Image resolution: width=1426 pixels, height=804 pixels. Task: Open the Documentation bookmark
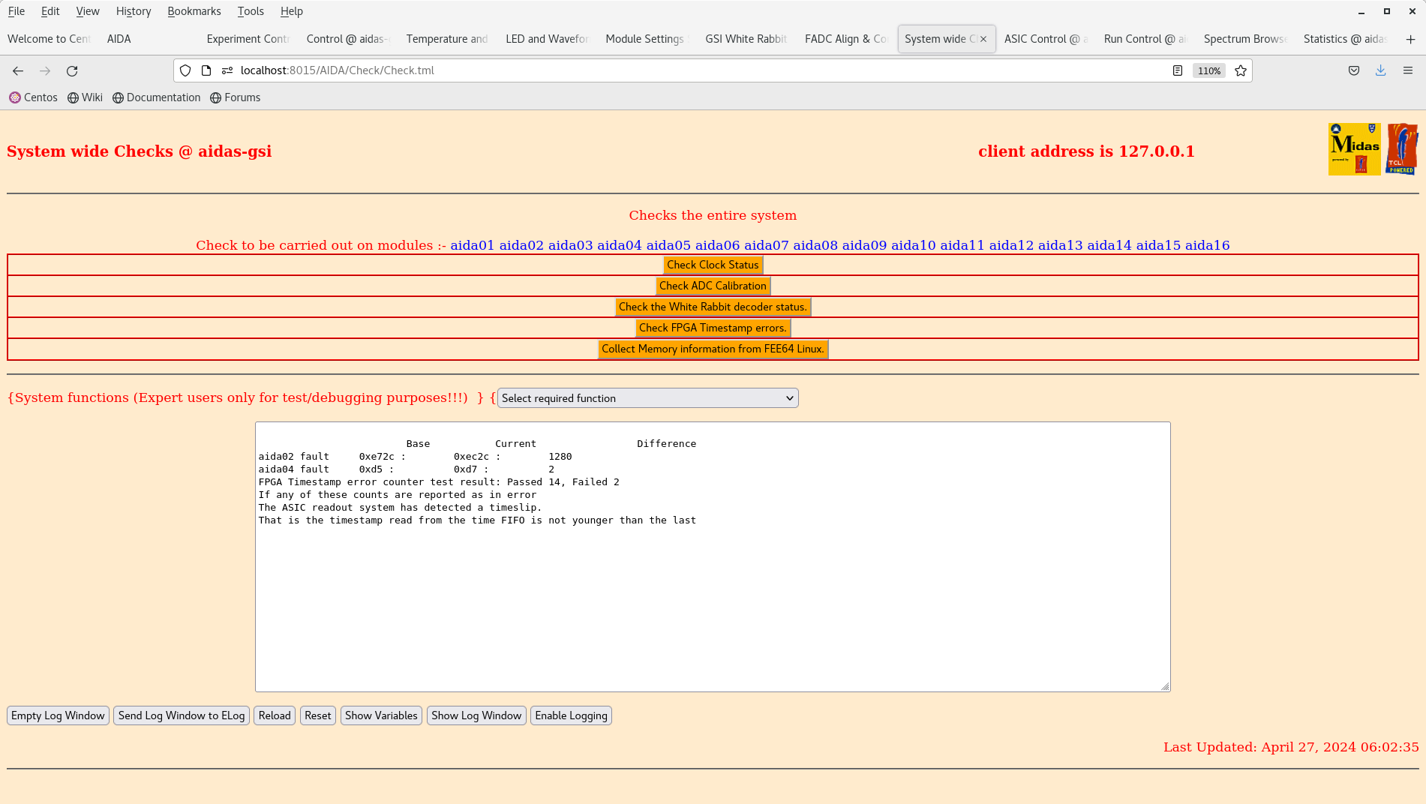pyautogui.click(x=157, y=97)
